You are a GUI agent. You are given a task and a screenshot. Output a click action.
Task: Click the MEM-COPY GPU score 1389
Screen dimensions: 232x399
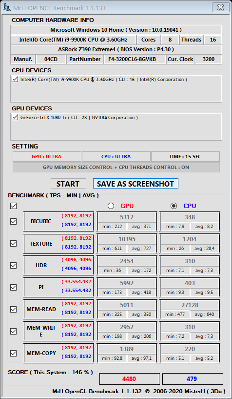tap(126, 349)
